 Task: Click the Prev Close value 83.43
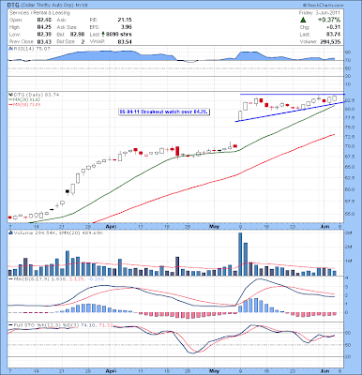click(x=44, y=41)
